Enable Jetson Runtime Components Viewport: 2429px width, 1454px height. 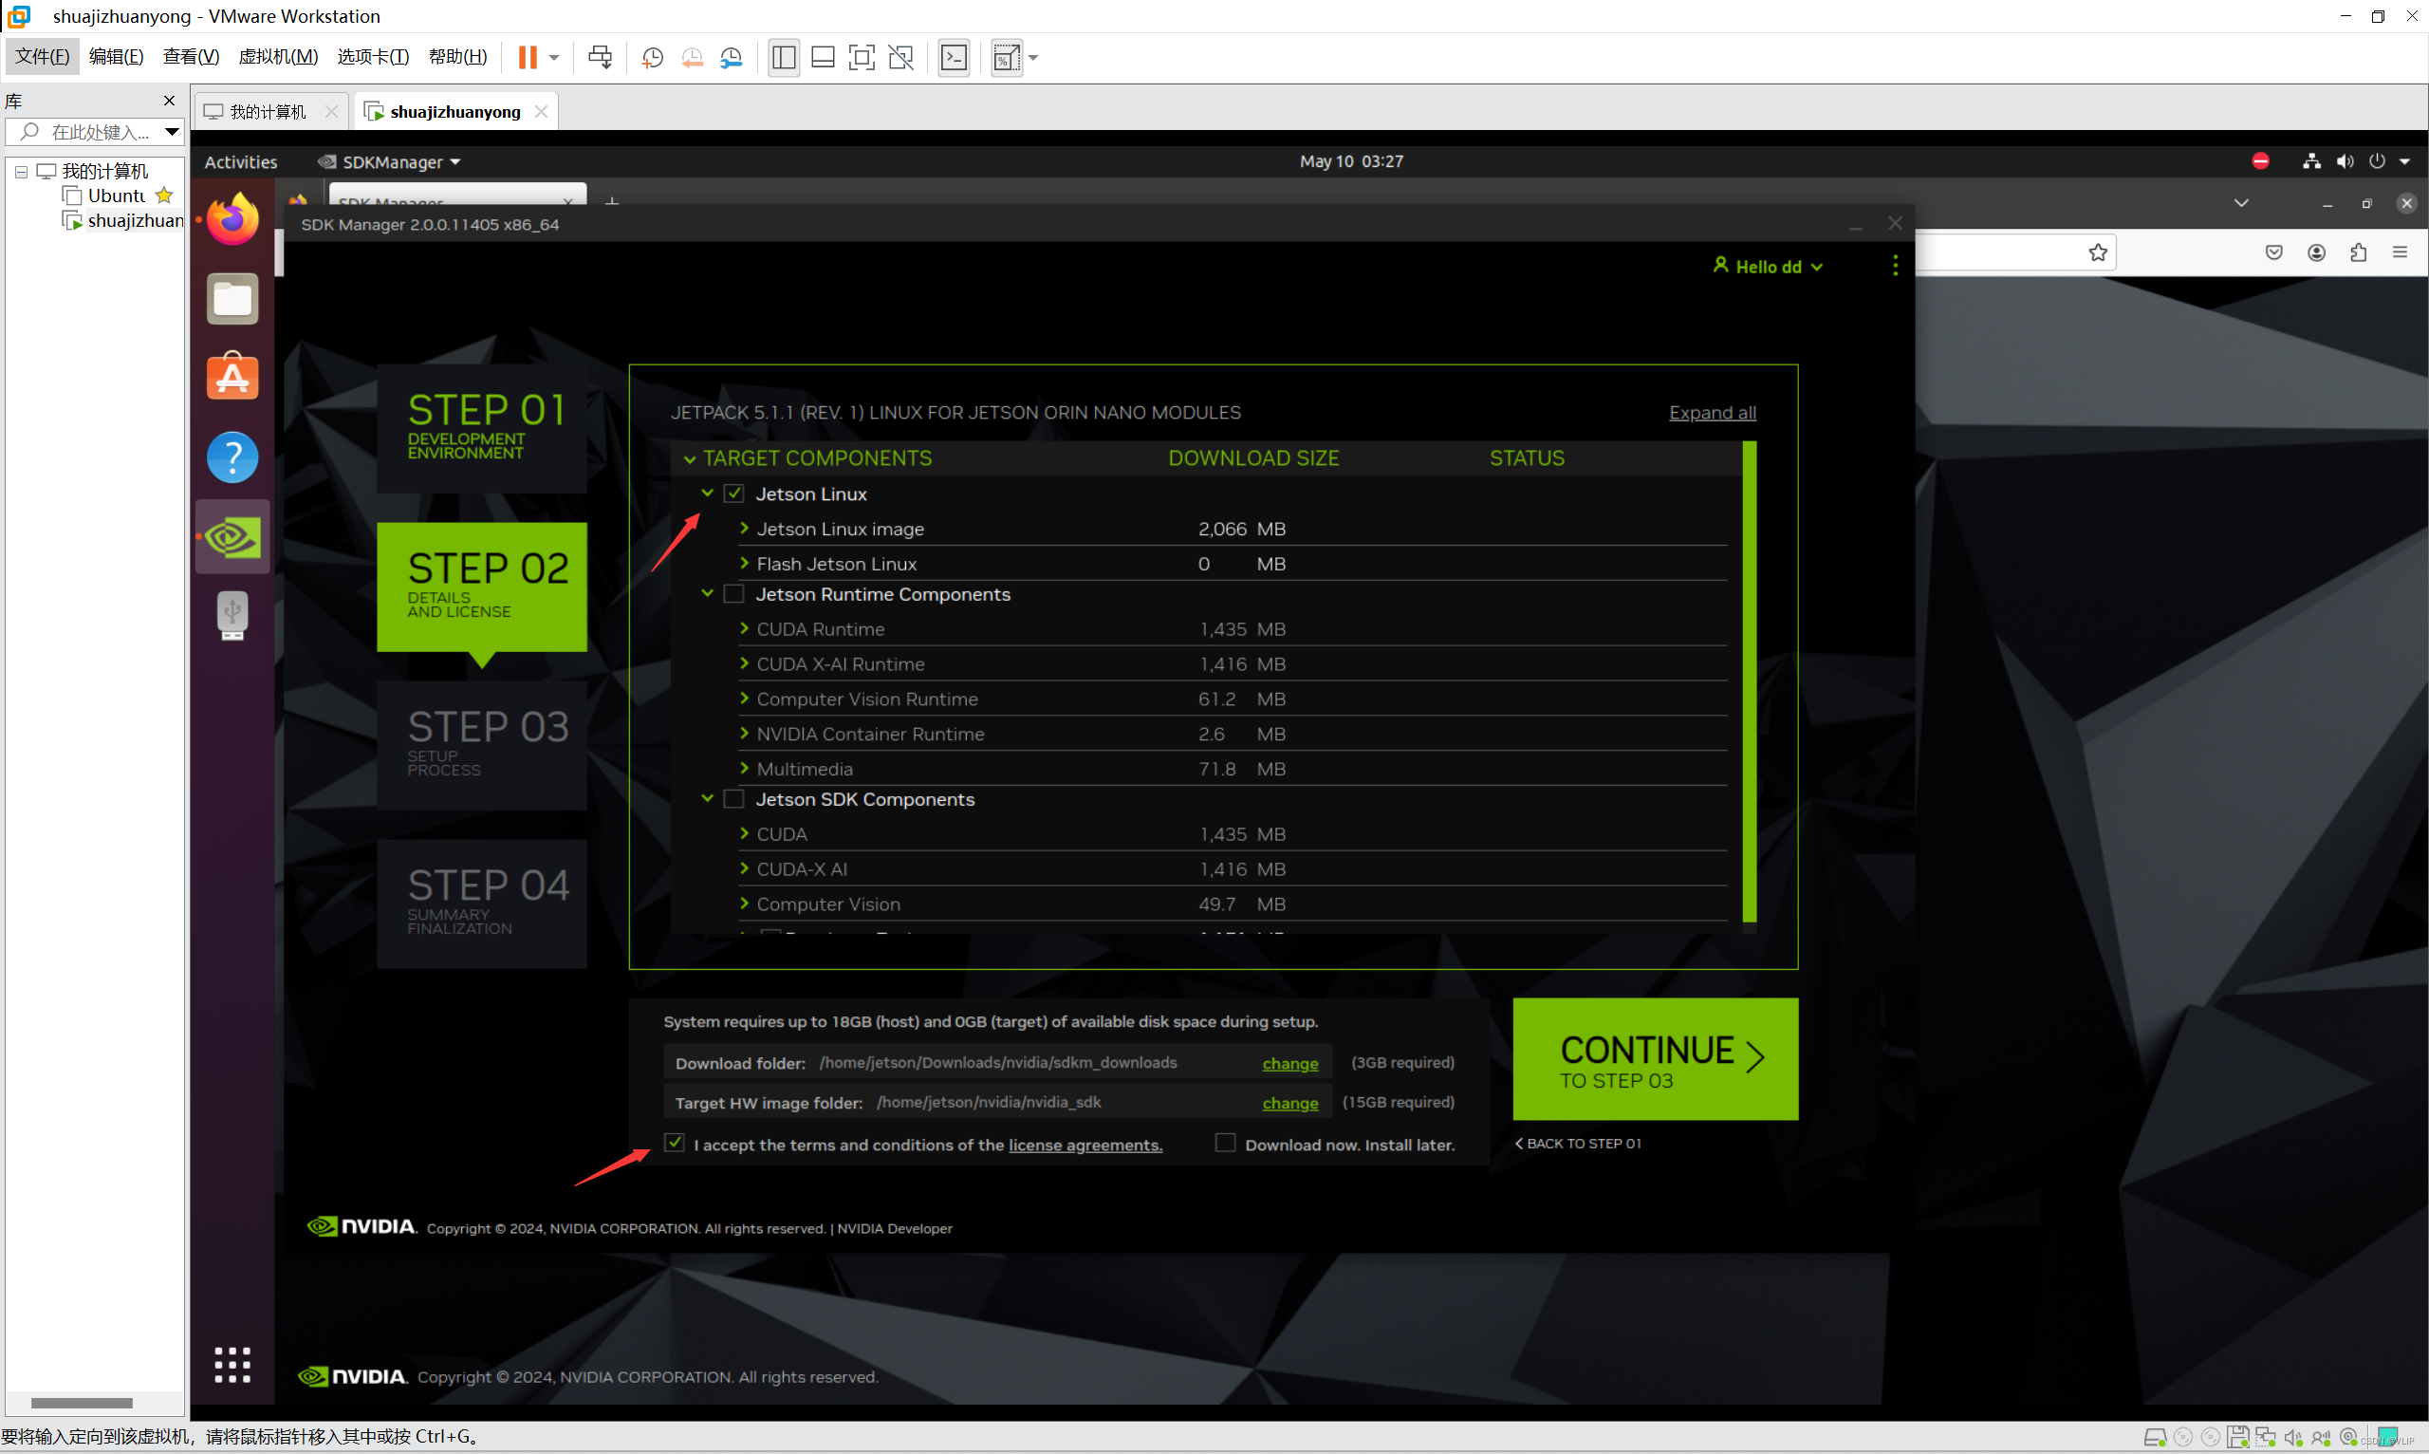(733, 593)
